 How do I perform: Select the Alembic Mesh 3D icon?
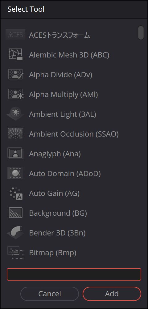[15, 55]
